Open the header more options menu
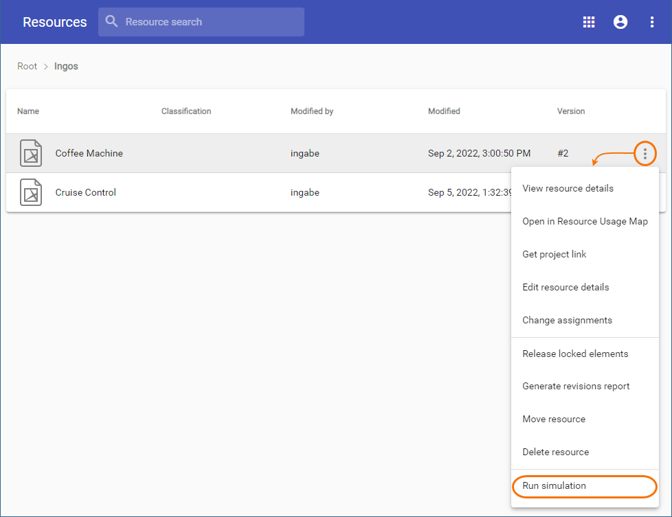 coord(652,22)
